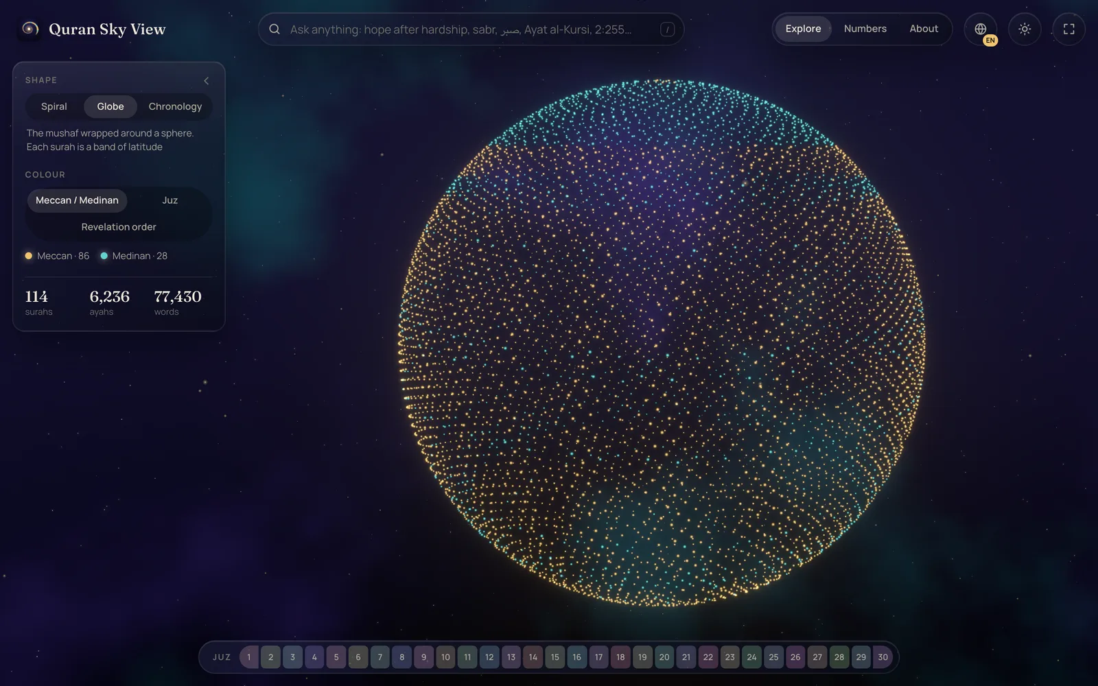This screenshot has height=686, width=1098.
Task: Jump to Juz 22
Action: click(708, 657)
